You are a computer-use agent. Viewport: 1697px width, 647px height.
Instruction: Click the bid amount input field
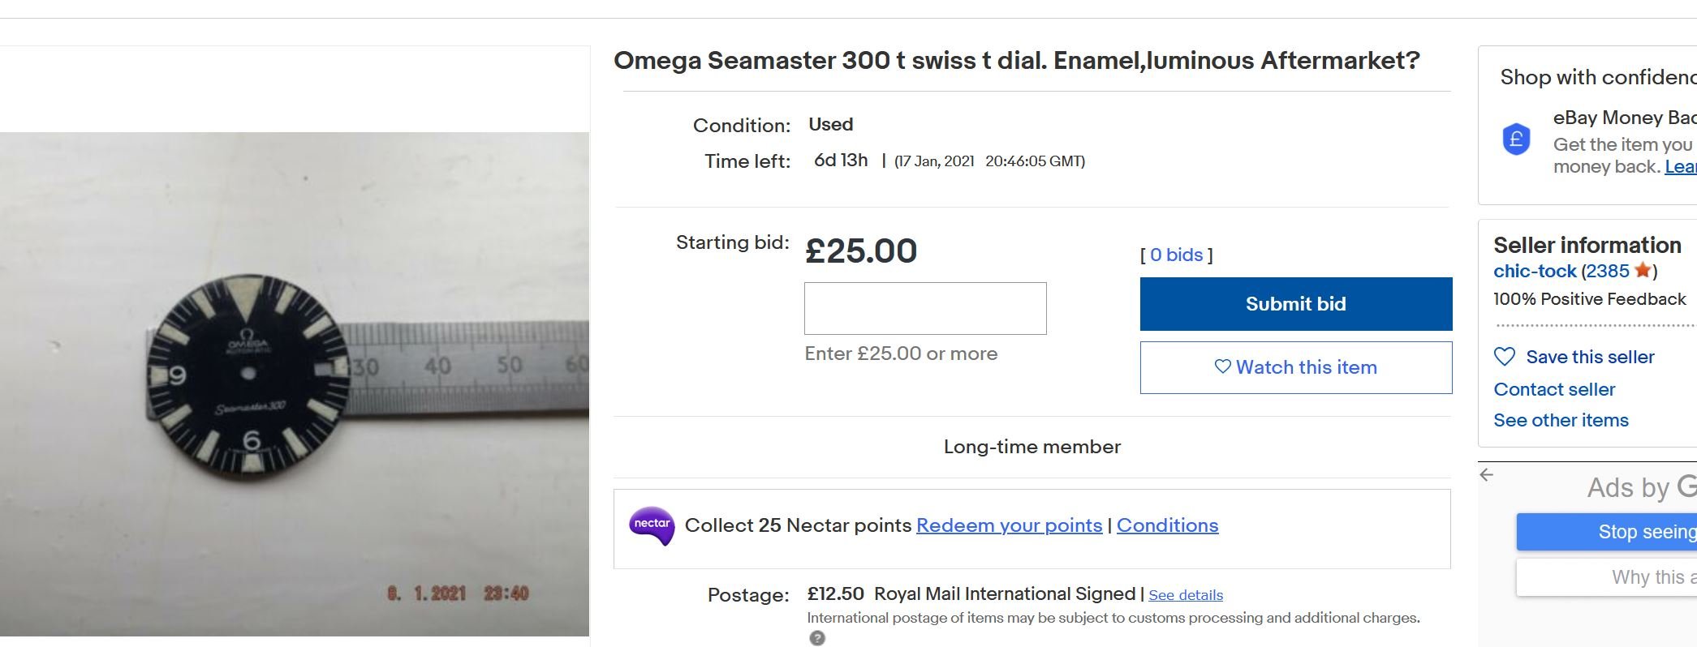pos(924,308)
